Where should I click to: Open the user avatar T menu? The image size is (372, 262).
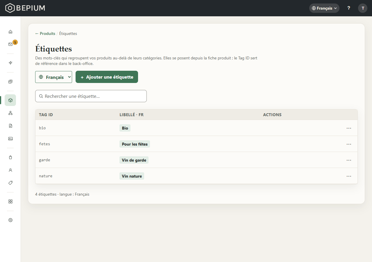[363, 8]
